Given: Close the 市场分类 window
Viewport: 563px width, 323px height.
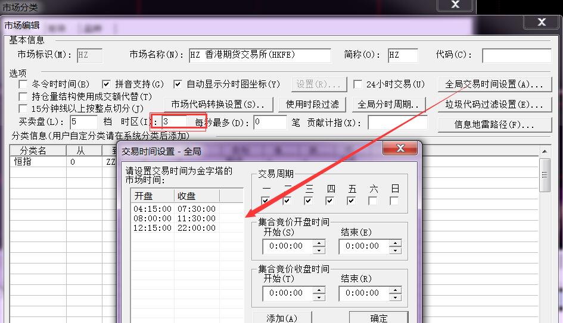Looking at the screenshot, I should (x=456, y=5).
